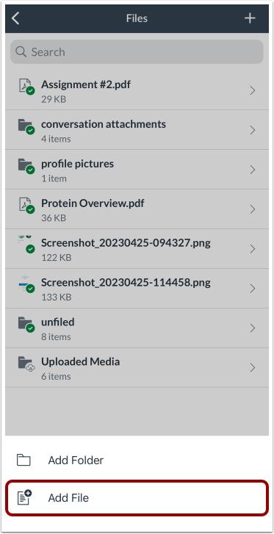Screen dimensions: 274x534
Task: Tap the magnifying glass search icon
Action: [21, 51]
